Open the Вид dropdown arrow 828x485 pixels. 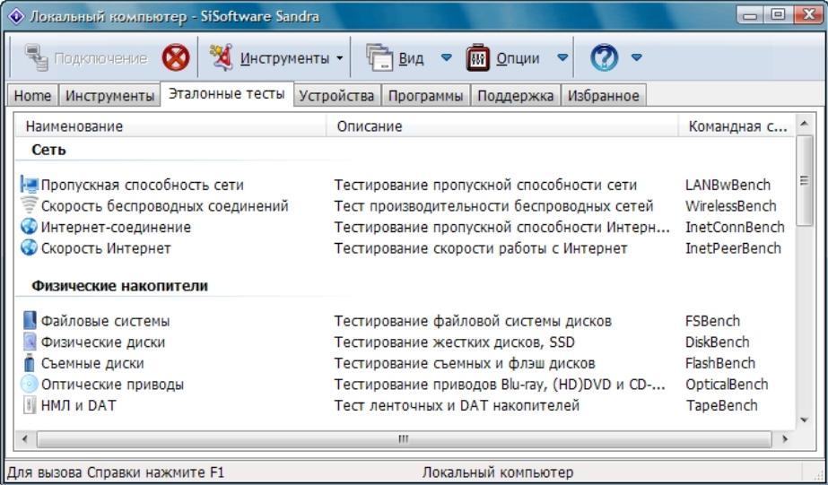tap(447, 57)
